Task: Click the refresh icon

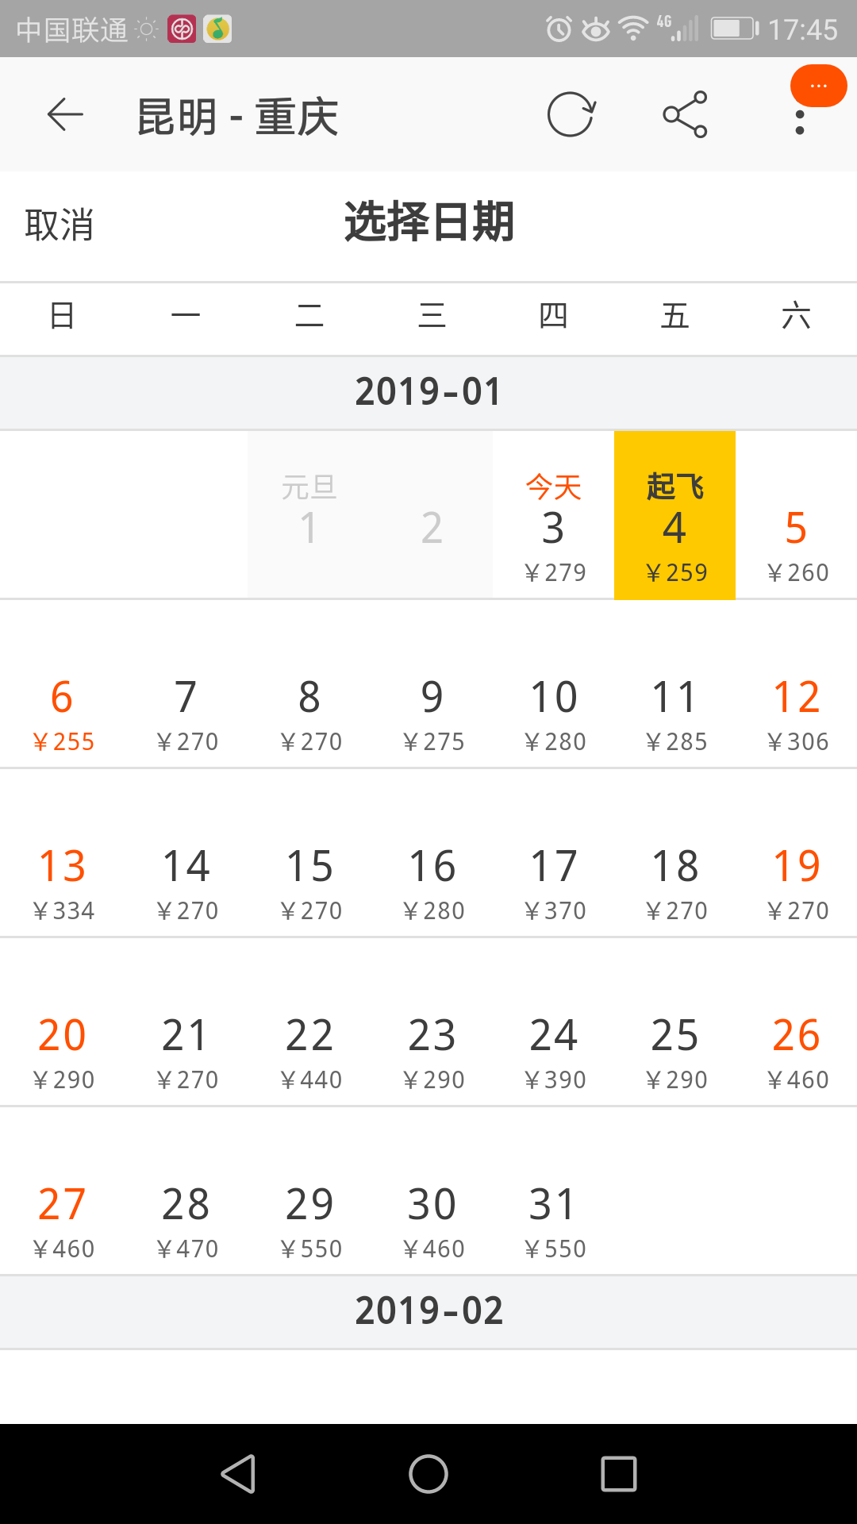Action: pos(571,115)
